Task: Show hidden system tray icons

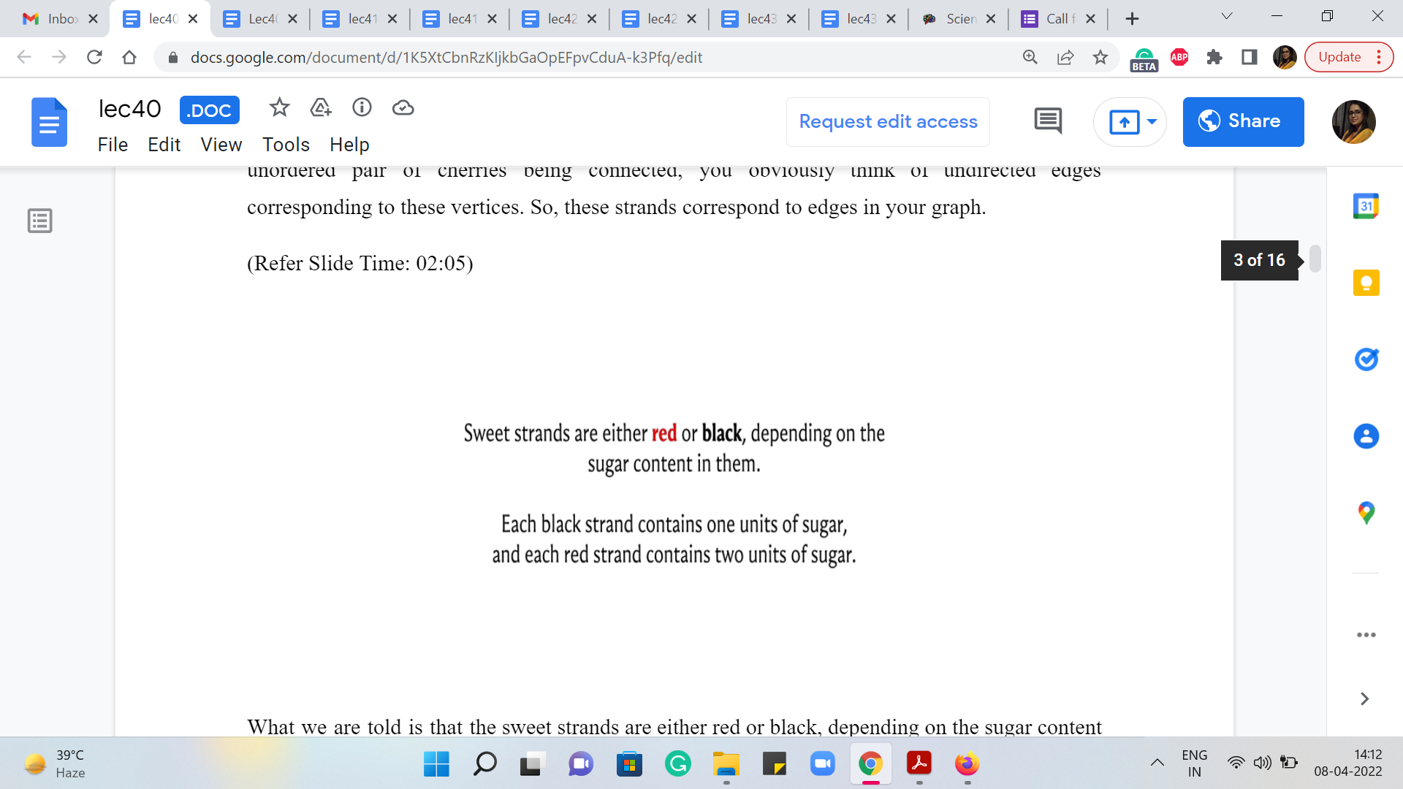Action: (x=1157, y=763)
